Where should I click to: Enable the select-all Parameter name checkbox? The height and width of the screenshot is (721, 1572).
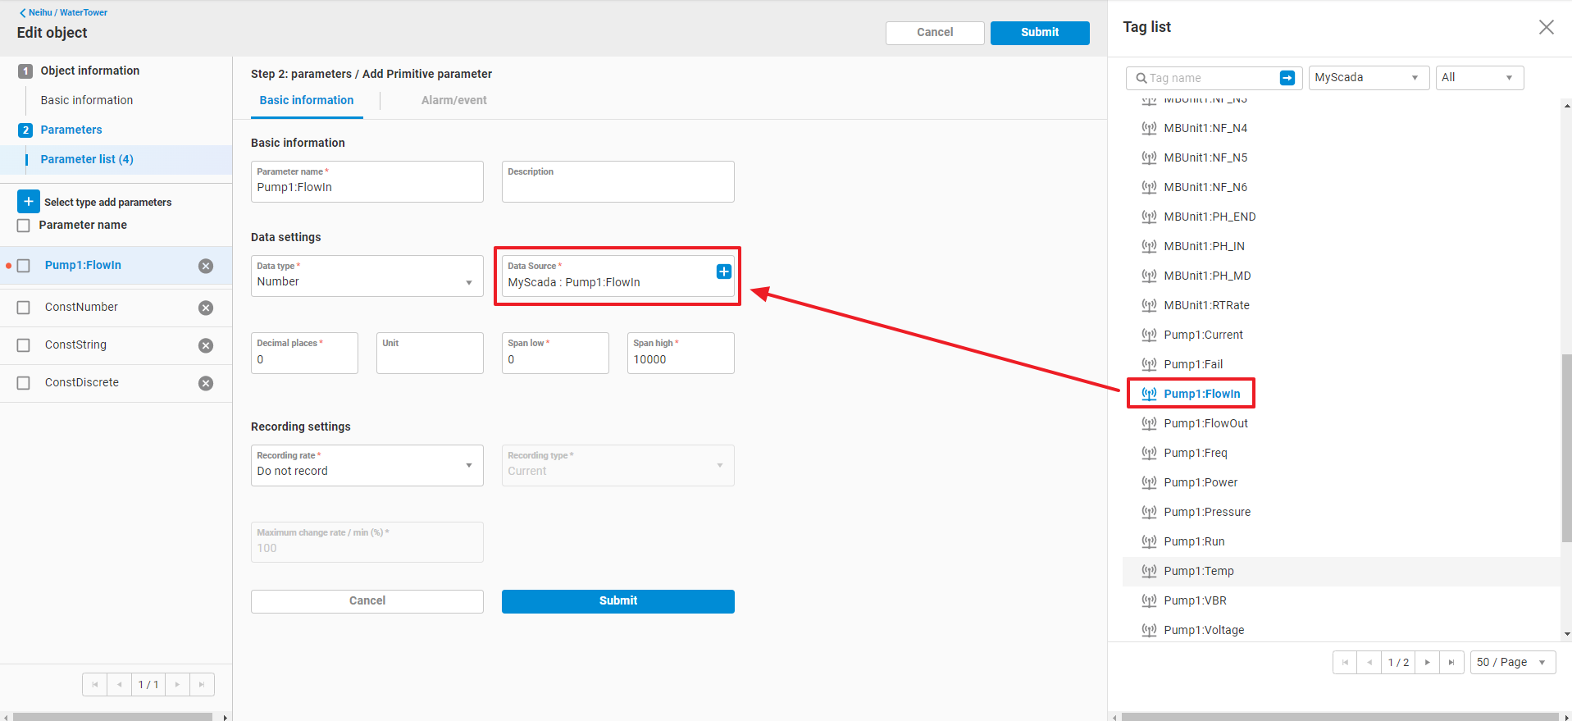click(24, 226)
